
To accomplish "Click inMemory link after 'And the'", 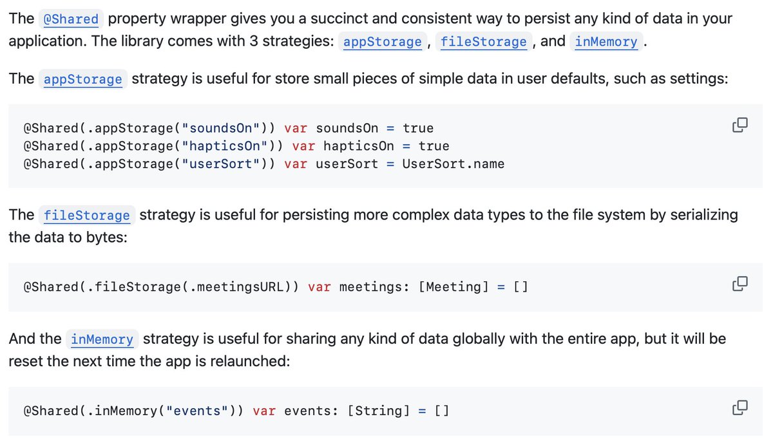I will point(102,339).
